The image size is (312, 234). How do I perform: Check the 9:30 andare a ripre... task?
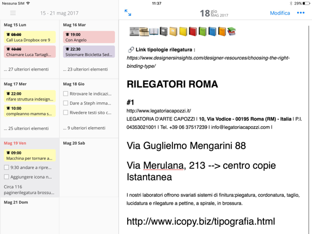coord(6,167)
